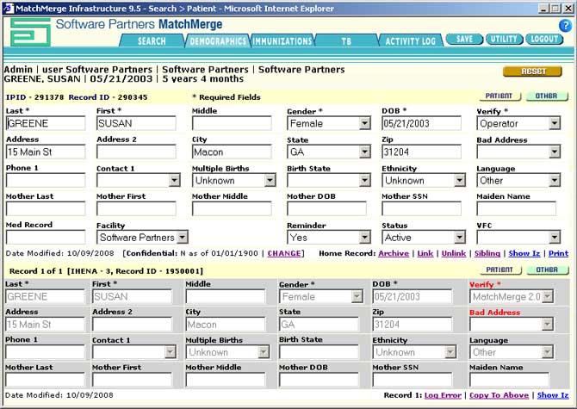Viewport: 577px width, 409px height.
Task: Click the Print link
Action: click(x=558, y=253)
